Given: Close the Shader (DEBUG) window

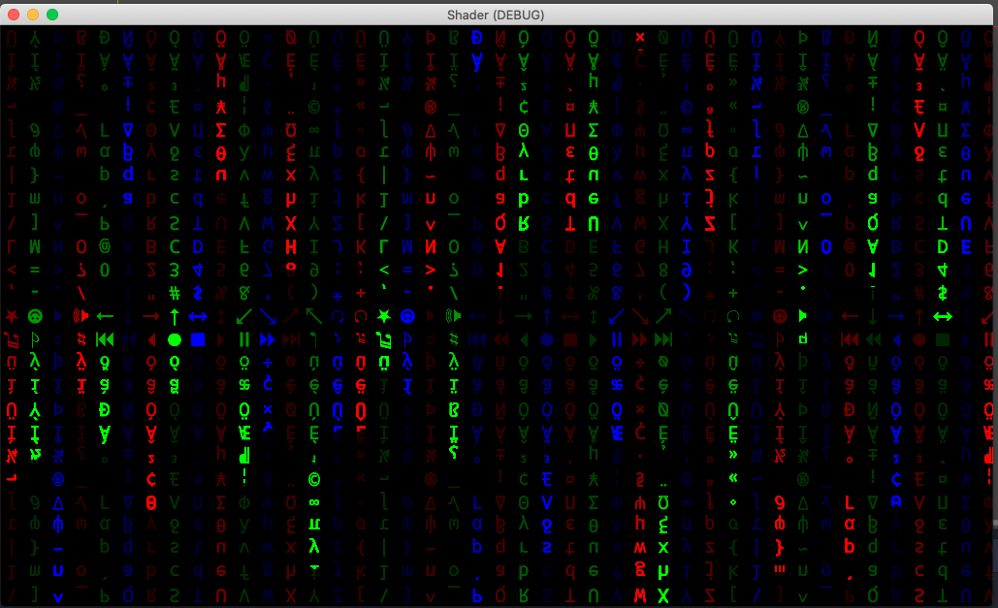Looking at the screenshot, I should (x=14, y=14).
